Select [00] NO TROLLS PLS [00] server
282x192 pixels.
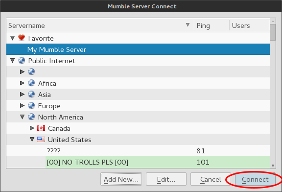(x=138, y=162)
